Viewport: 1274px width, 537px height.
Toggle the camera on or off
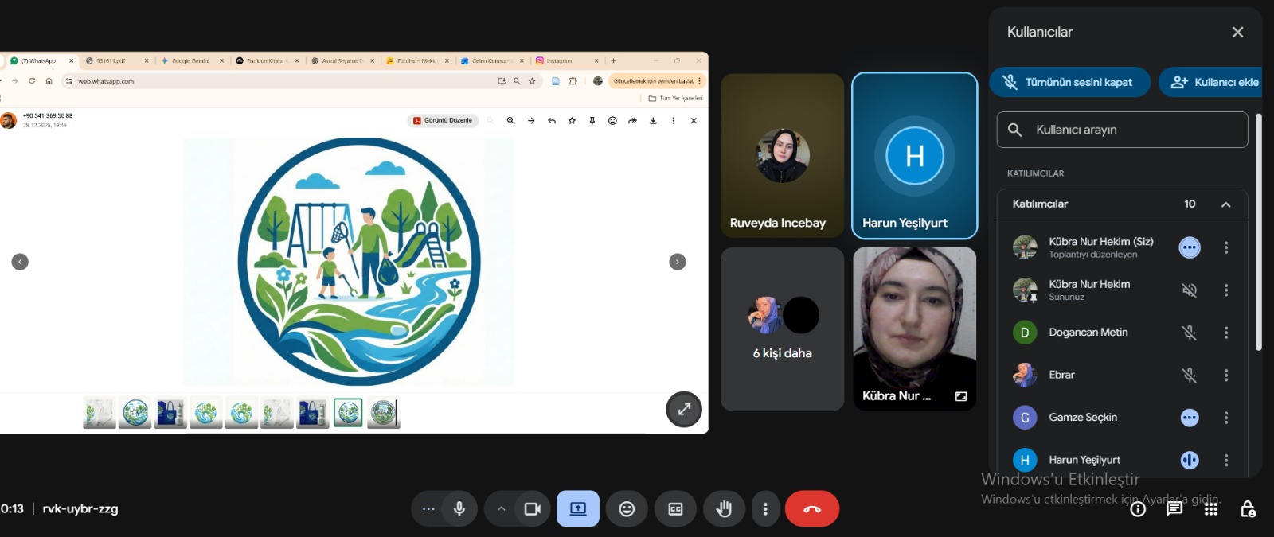[532, 509]
